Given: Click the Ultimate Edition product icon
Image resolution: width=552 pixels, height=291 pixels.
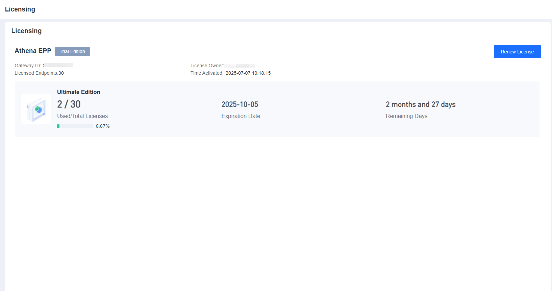Looking at the screenshot, I should click(36, 109).
